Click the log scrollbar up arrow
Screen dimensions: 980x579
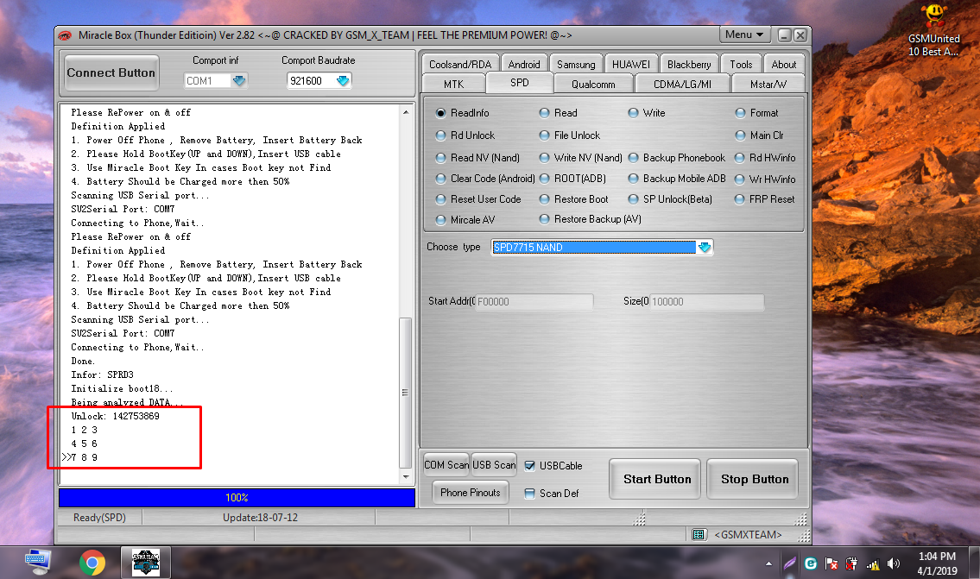[406, 112]
